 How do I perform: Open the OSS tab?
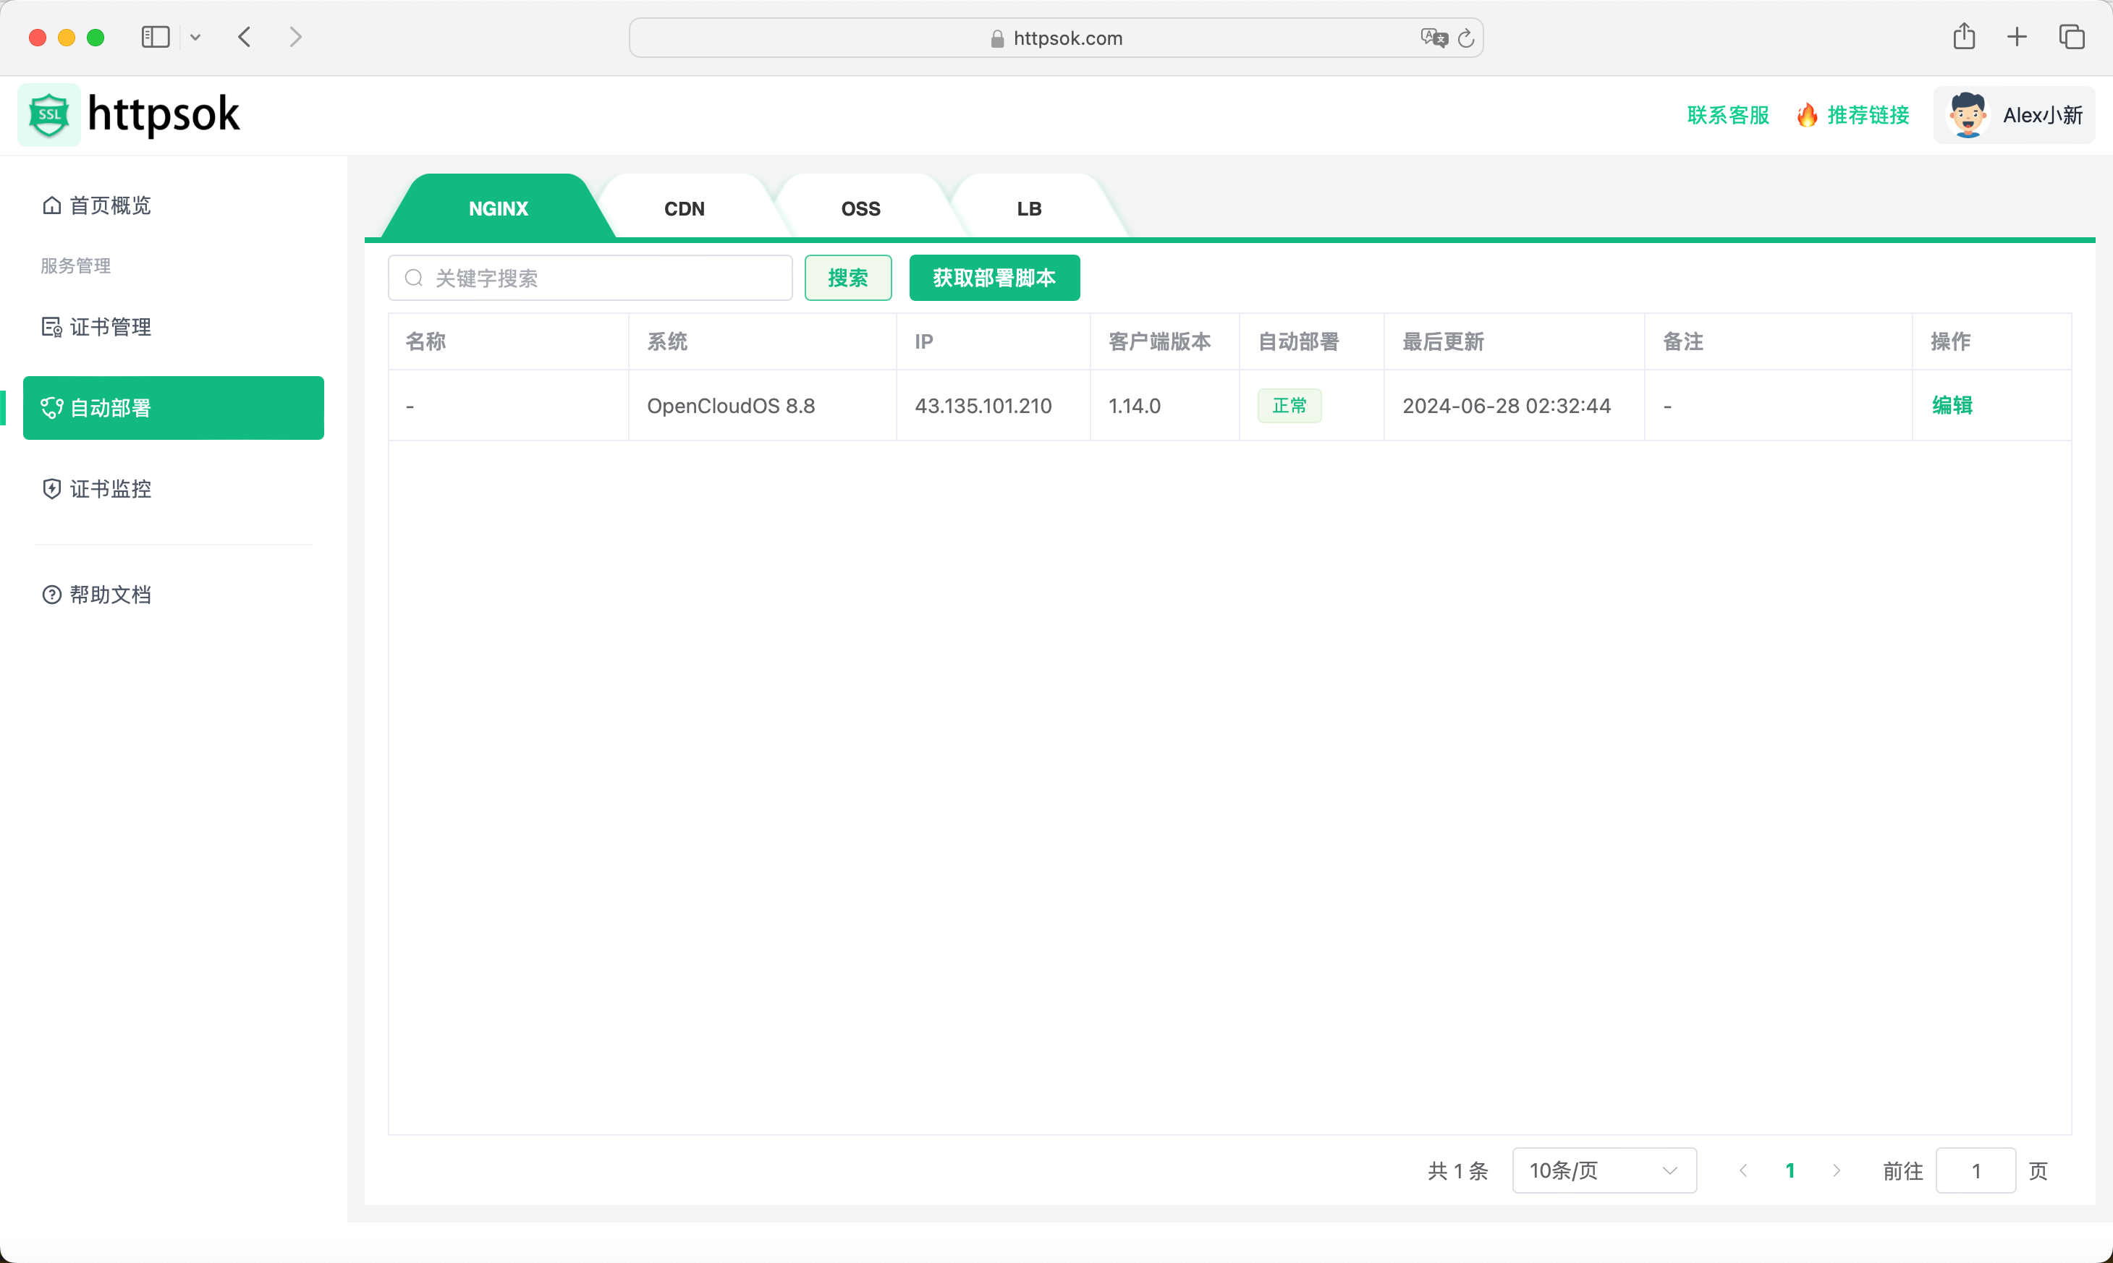point(860,208)
